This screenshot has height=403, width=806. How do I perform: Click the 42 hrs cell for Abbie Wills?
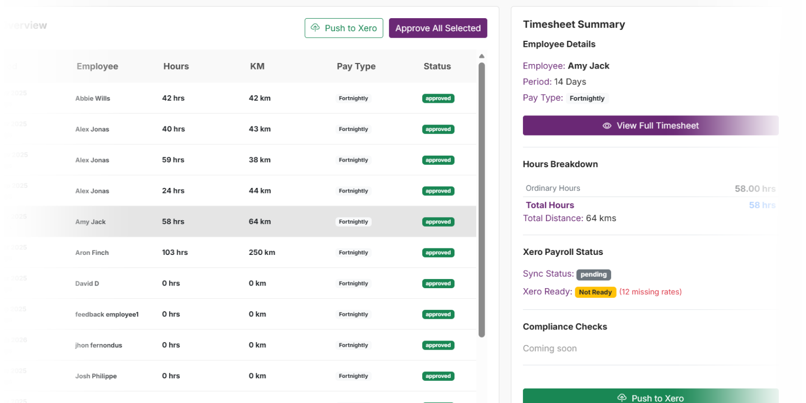click(173, 98)
